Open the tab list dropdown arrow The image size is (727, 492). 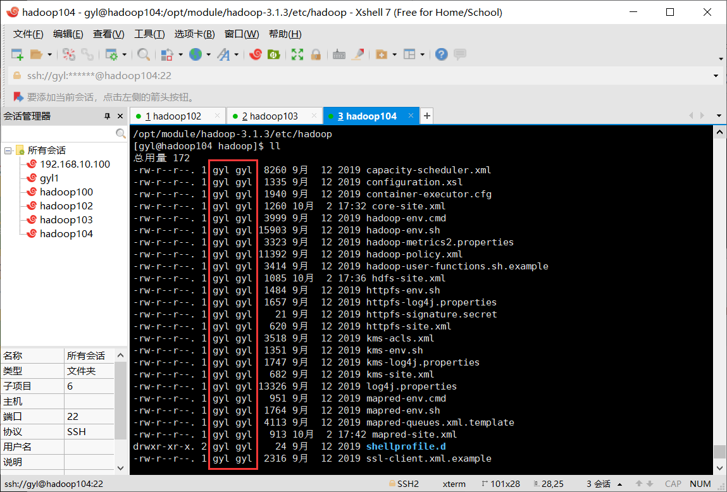(x=719, y=116)
